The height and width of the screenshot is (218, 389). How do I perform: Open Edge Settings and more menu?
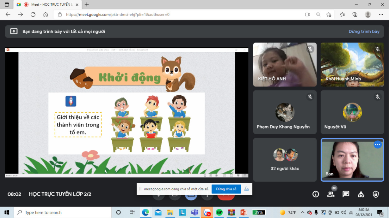pyautogui.click(x=381, y=15)
